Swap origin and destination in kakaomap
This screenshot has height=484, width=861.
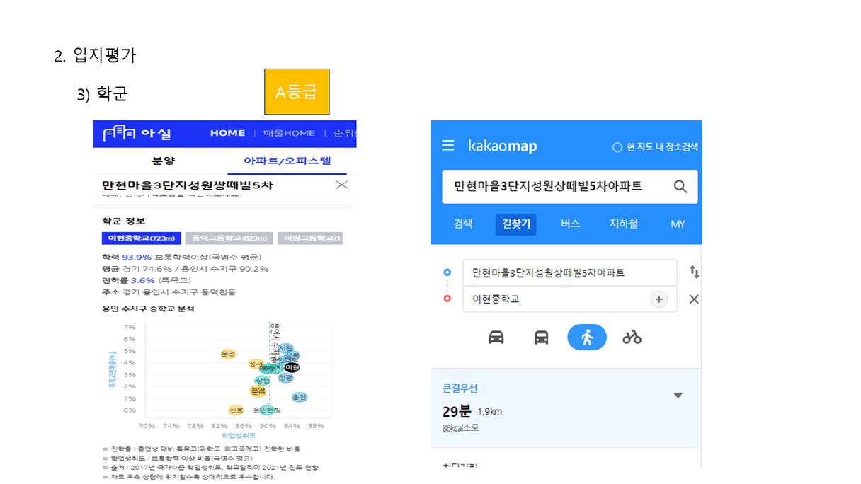tap(694, 272)
